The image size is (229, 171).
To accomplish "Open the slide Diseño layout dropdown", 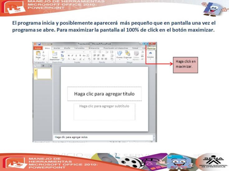I will coord(63,52).
